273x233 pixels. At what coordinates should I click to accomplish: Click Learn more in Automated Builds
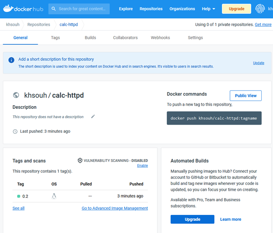[x=230, y=219]
